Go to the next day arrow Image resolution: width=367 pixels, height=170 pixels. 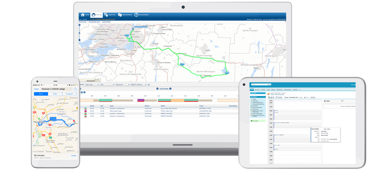(x=170, y=89)
